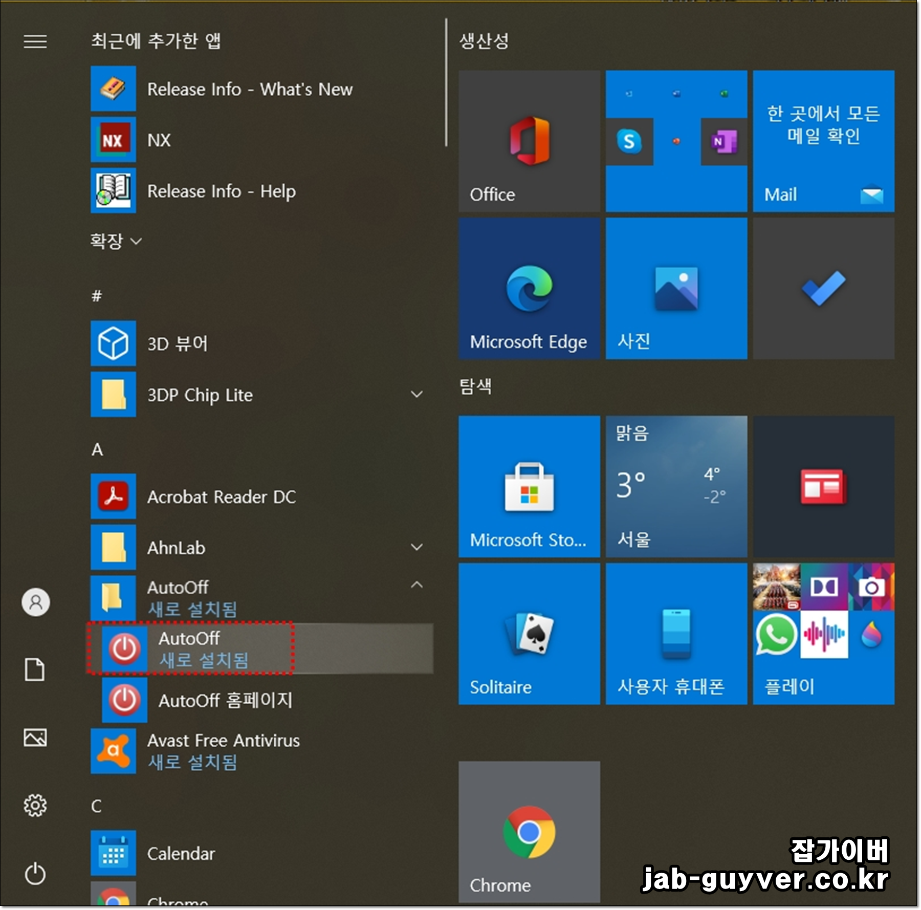
Task: Open the 사진 photos tile
Action: 676,288
